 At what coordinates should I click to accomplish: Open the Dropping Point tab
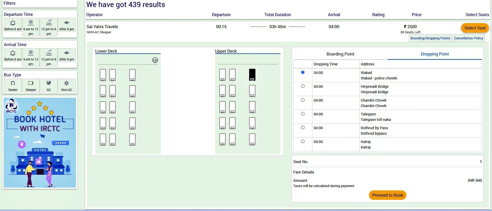tap(435, 54)
